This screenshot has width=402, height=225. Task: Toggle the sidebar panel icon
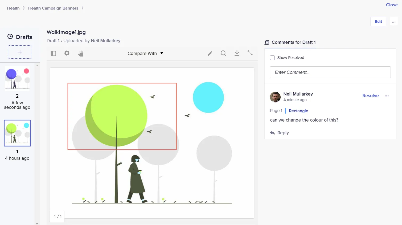pos(53,53)
